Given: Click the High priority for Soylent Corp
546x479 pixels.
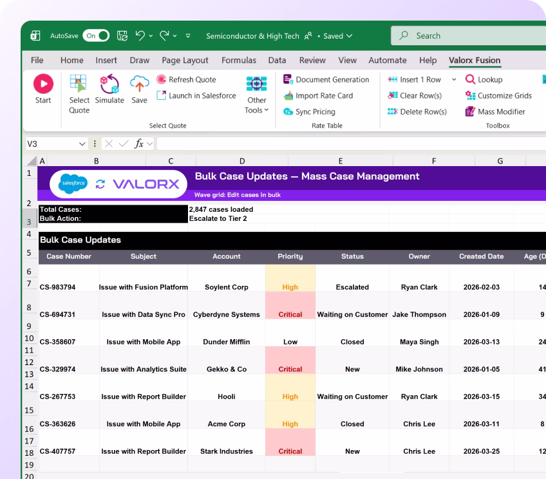Looking at the screenshot, I should (290, 279).
